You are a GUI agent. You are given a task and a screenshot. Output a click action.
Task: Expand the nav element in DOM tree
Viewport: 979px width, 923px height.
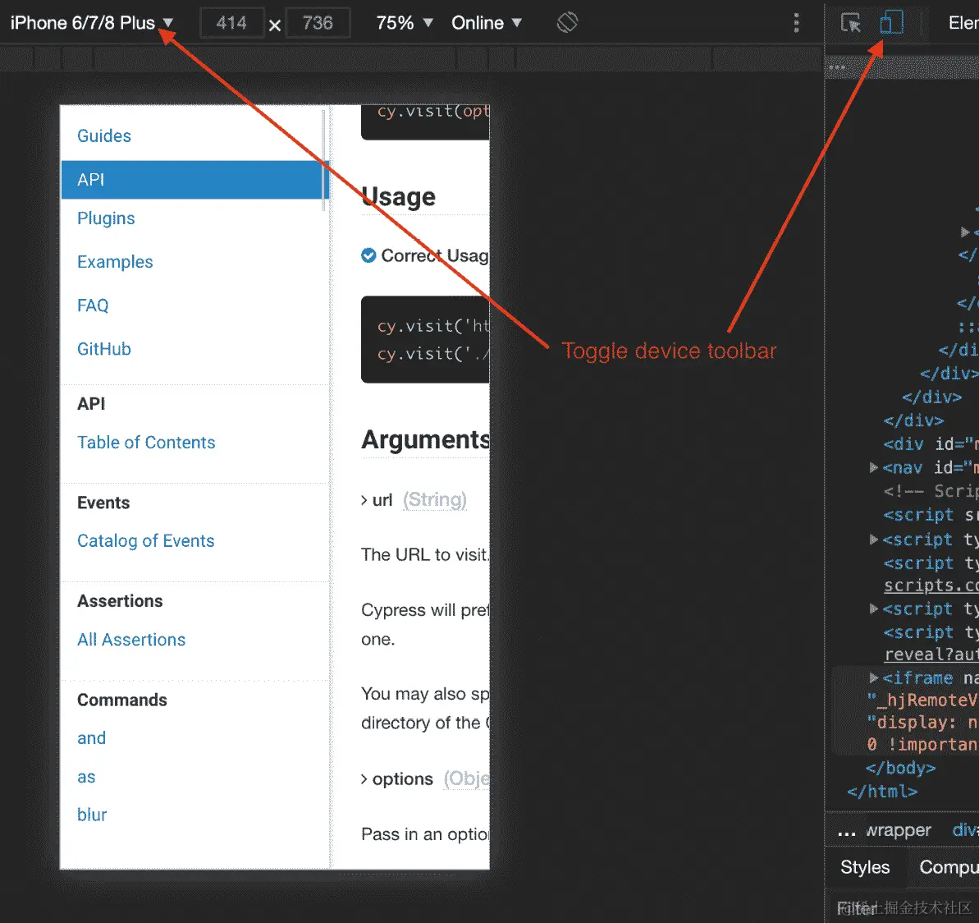[874, 467]
